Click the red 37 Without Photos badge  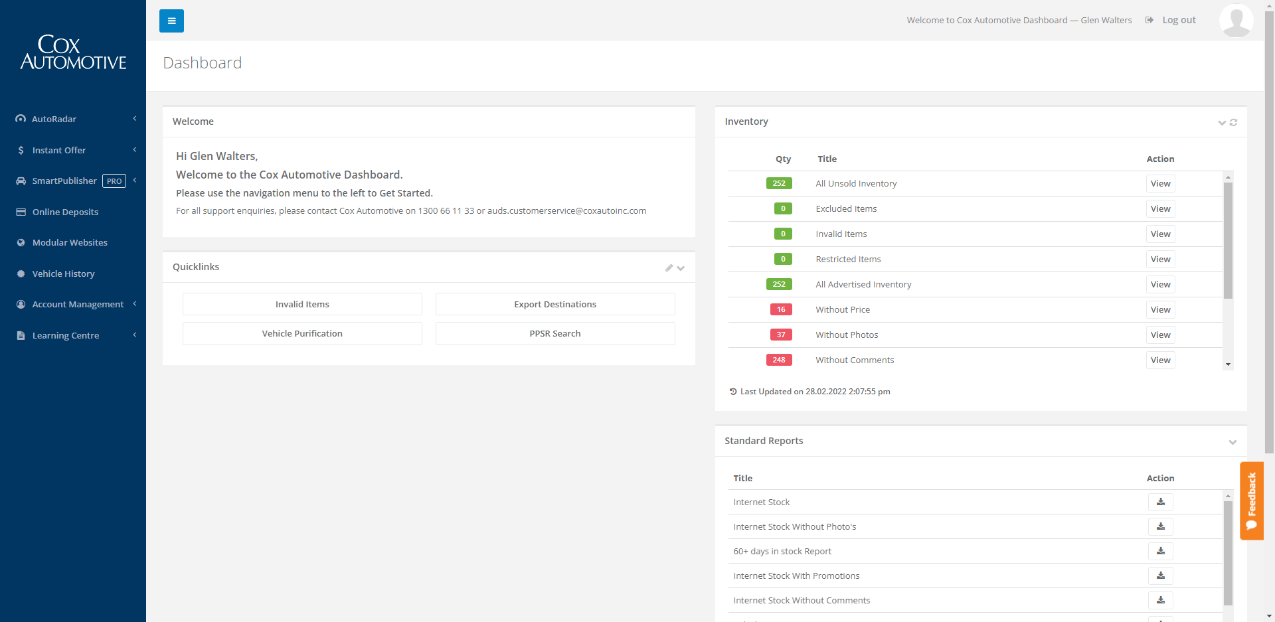[x=781, y=335]
